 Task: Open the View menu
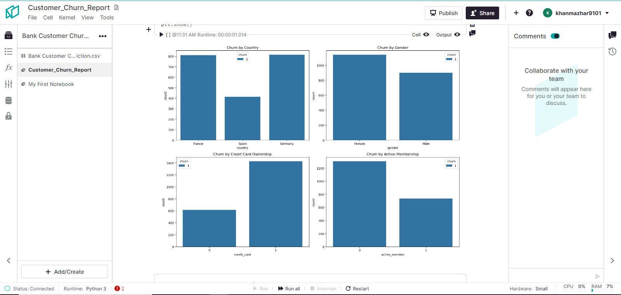[87, 17]
